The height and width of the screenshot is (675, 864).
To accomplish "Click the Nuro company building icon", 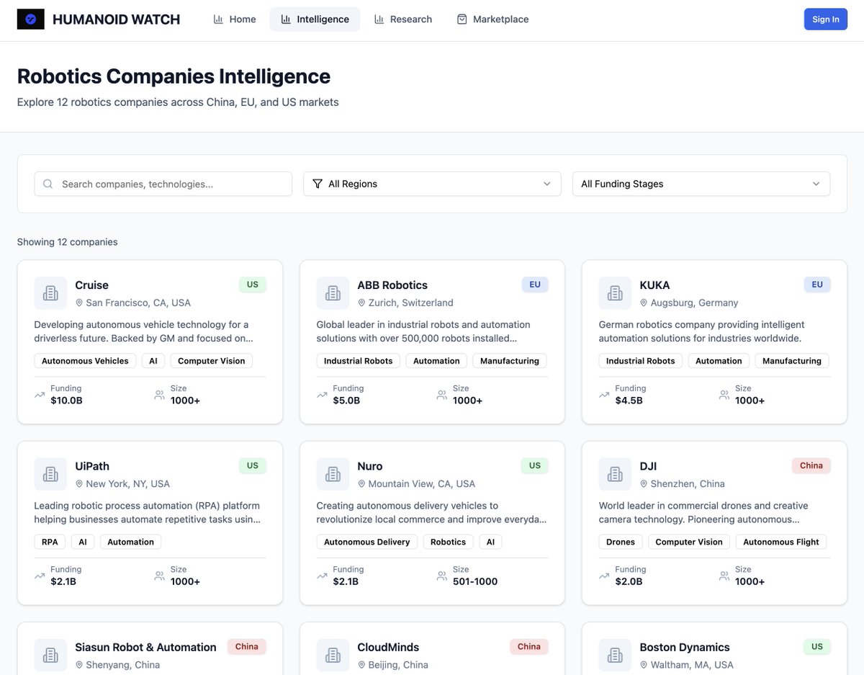I will point(333,474).
